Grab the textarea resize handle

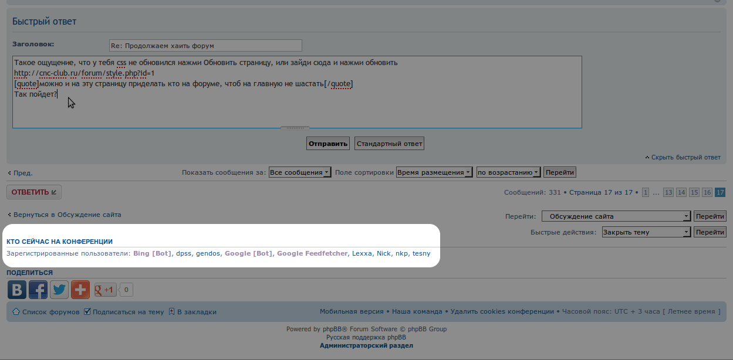(295, 127)
